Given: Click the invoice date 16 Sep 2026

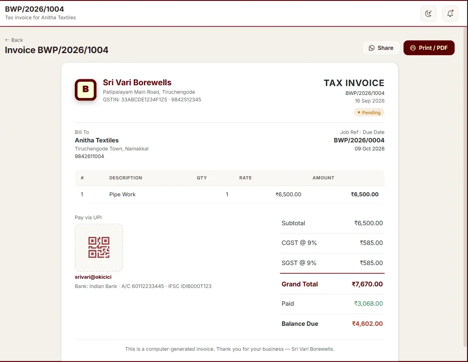Looking at the screenshot, I should click(369, 101).
